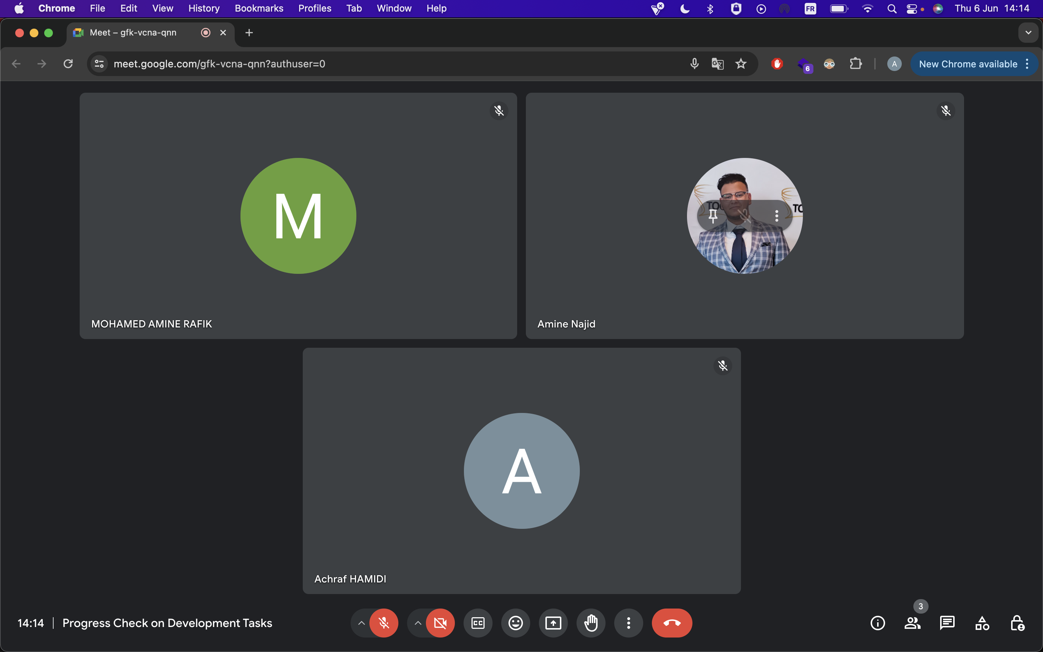The height and width of the screenshot is (652, 1043).
Task: Open meeting details info icon
Action: point(877,623)
